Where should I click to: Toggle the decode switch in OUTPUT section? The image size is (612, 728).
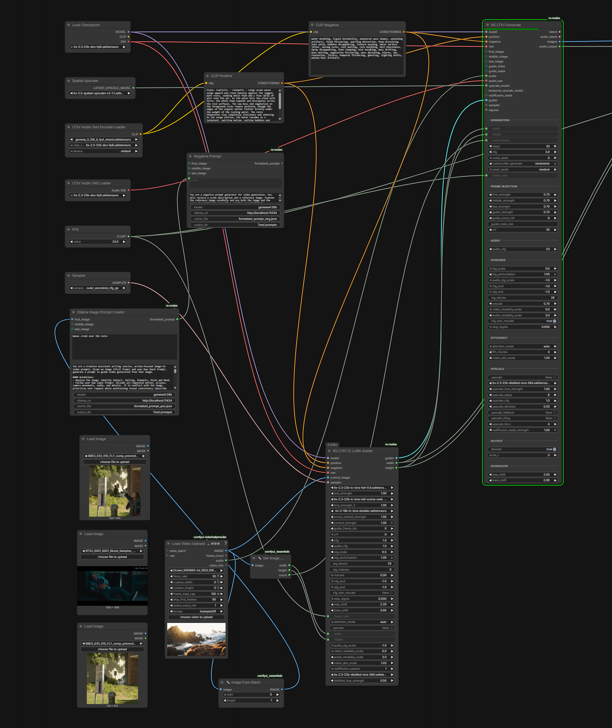(x=554, y=449)
